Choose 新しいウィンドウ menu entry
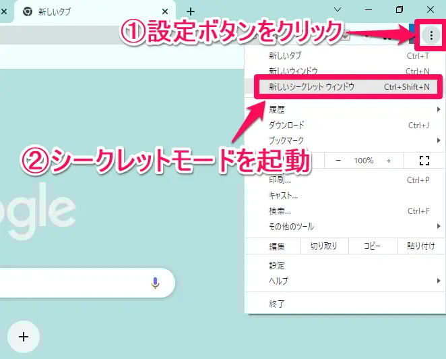The width and height of the screenshot is (446, 359). (x=346, y=71)
